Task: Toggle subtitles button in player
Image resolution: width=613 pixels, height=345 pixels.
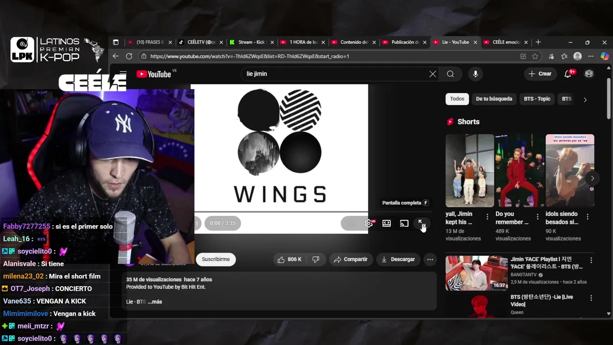Action: (x=351, y=223)
